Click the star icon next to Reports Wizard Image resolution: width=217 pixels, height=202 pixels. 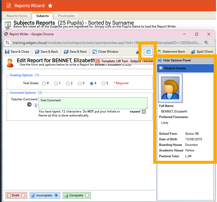[50, 6]
